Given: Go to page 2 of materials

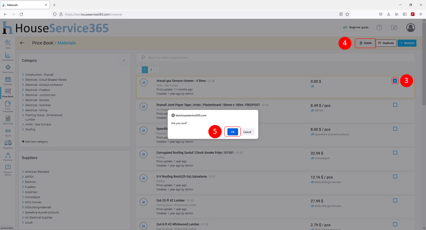Looking at the screenshot, I should (x=151, y=70).
